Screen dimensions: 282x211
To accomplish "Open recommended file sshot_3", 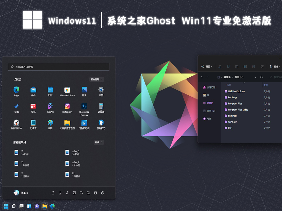I will pos(72,153).
